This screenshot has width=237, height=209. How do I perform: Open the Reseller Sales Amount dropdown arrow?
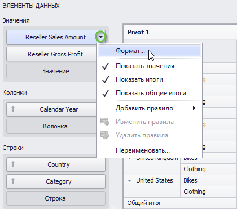coord(100,37)
